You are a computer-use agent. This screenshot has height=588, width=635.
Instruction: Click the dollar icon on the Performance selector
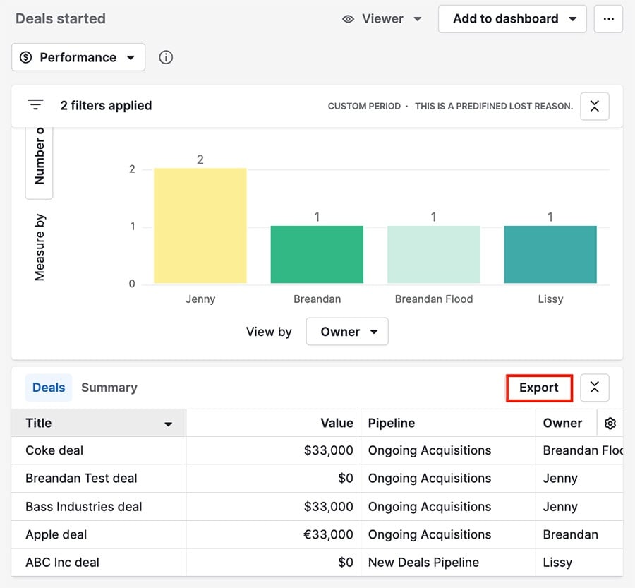(27, 57)
